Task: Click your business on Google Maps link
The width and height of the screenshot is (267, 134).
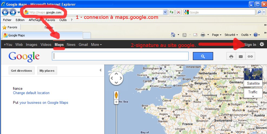Action: coord(44,102)
